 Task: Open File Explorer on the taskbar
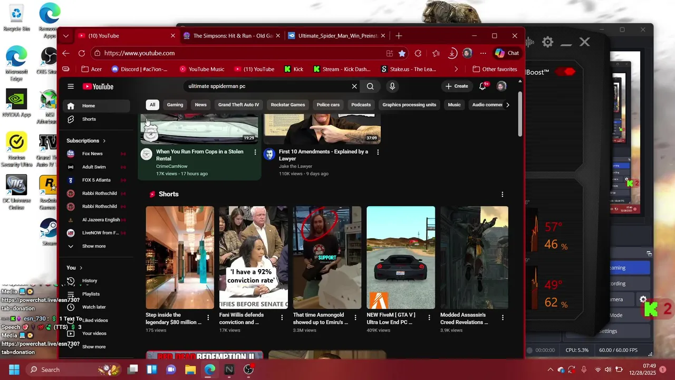click(x=190, y=369)
